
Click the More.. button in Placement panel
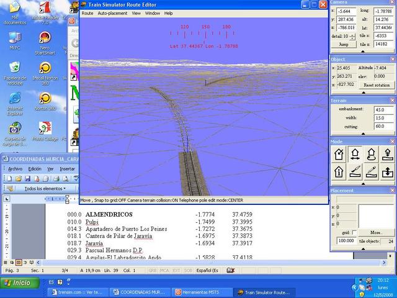point(377,233)
